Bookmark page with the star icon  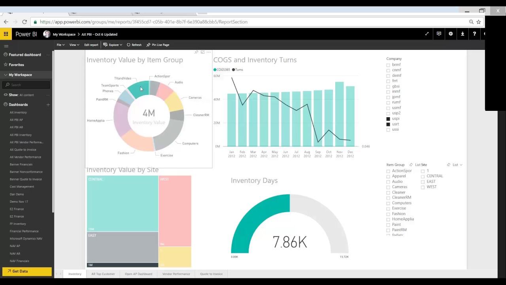[x=479, y=22]
